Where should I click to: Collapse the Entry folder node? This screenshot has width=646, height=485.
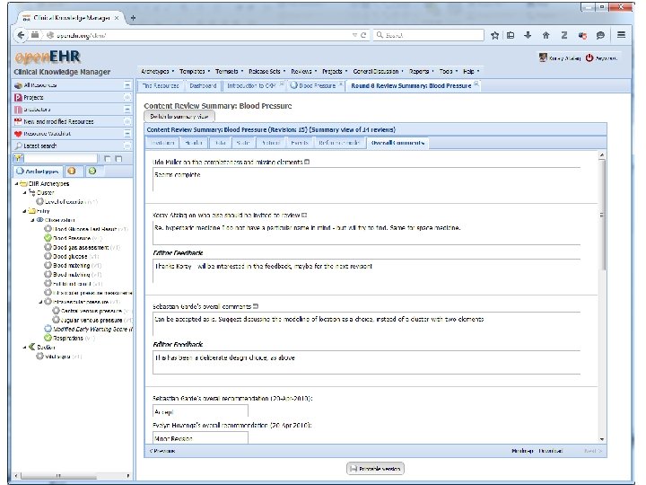(x=24, y=211)
